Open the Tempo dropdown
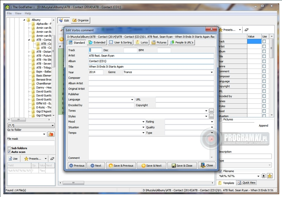Viewport: 282px width, 197px height. click(143, 133)
